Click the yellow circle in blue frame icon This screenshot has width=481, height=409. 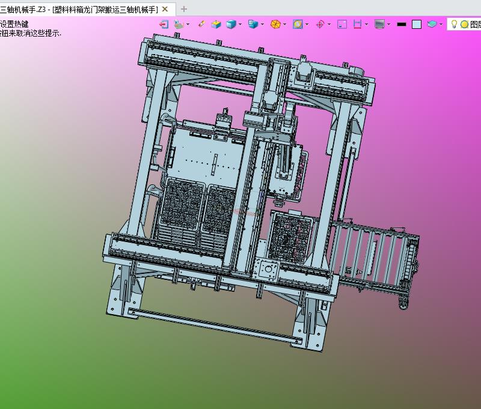coord(298,24)
